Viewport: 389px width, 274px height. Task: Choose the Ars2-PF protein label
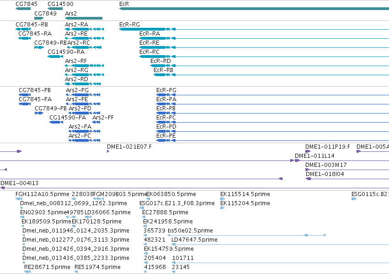[103, 118]
